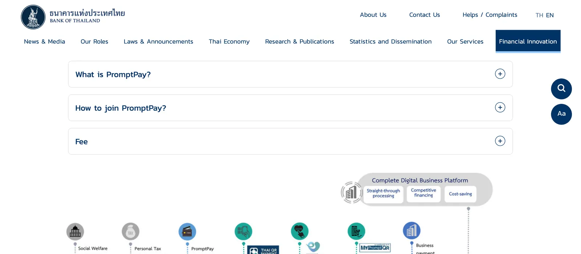Click the Thai QR Payment phone icon
This screenshot has width=581, height=254.
243,232
